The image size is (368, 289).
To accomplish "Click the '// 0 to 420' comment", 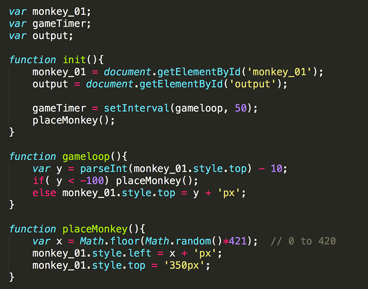I will click(x=304, y=241).
